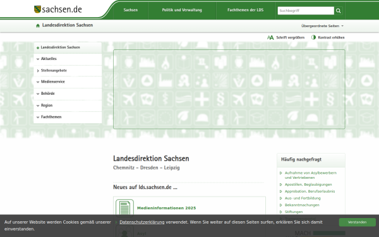Click the Medieninformationen 2025 document icon
This screenshot has height=237, width=379.
[124, 208]
